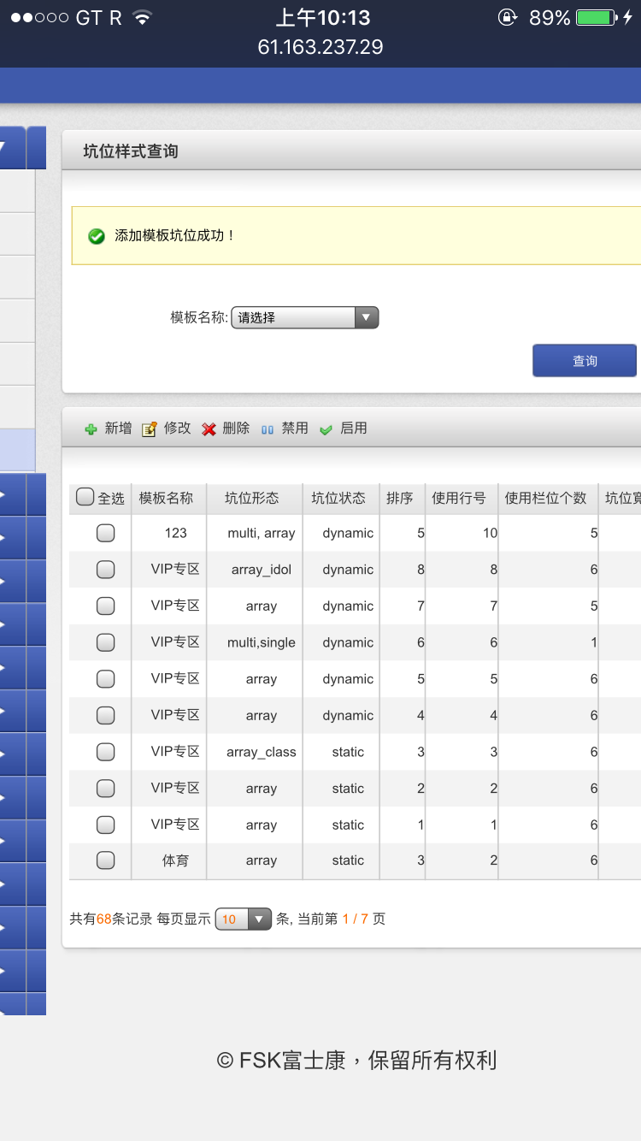Viewport: 641px width, 1141px height.
Task: Click the array_class cell
Action: click(262, 752)
